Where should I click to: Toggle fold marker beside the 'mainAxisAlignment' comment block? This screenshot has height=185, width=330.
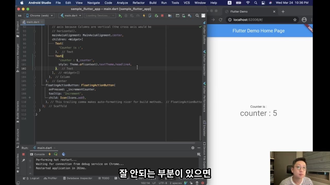point(35,31)
